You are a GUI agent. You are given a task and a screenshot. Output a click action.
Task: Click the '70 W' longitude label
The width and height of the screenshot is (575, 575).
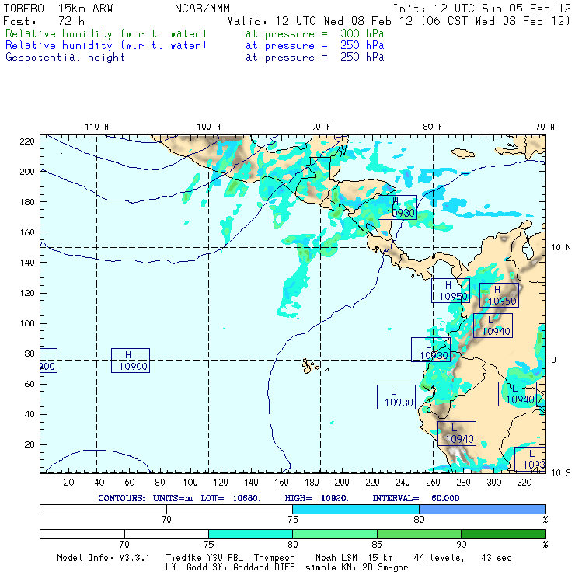point(545,127)
